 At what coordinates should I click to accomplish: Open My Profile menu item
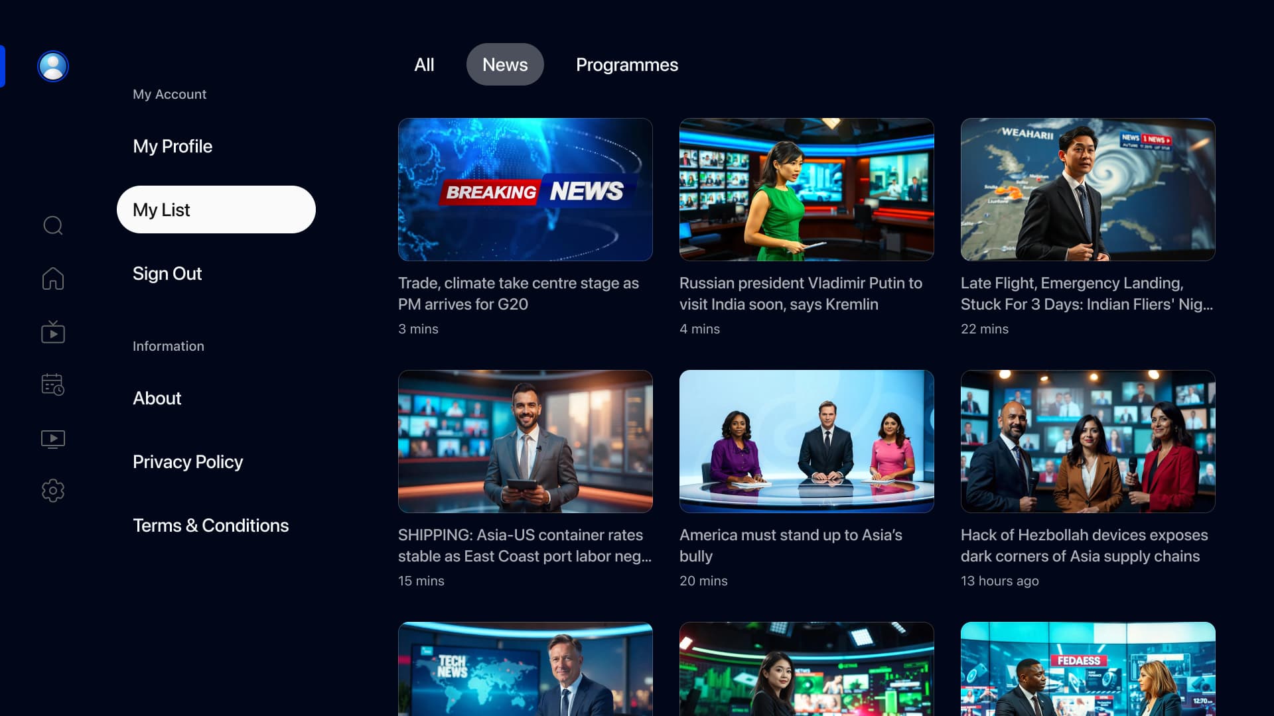pyautogui.click(x=173, y=146)
